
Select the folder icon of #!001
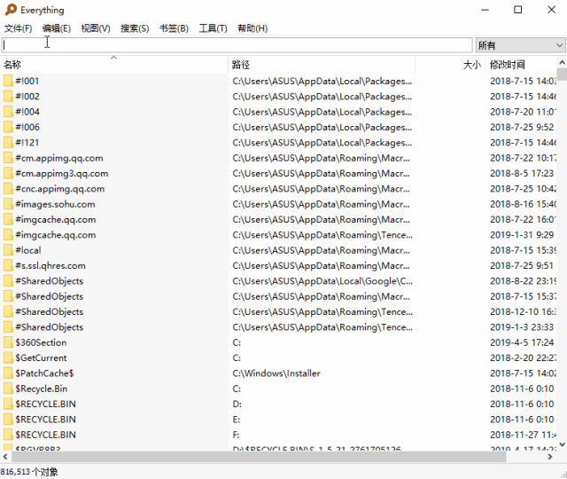tap(8, 81)
